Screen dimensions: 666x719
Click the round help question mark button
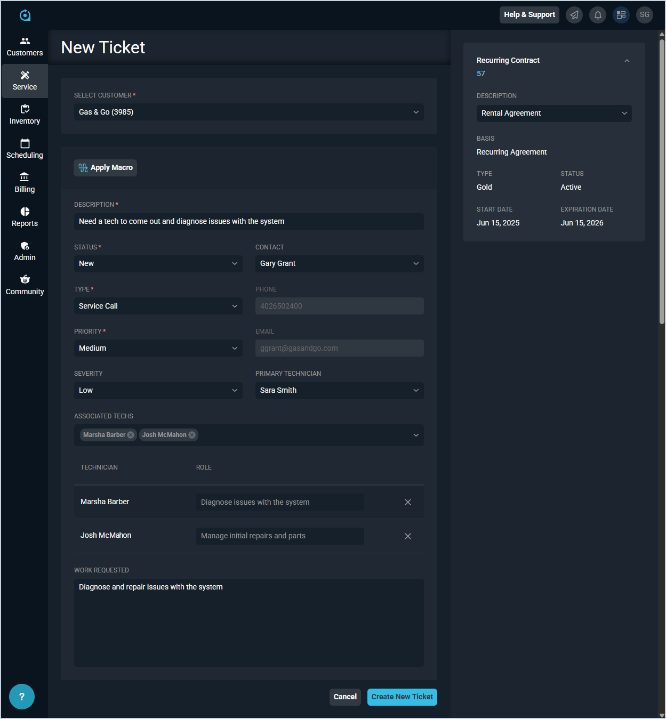tap(22, 697)
